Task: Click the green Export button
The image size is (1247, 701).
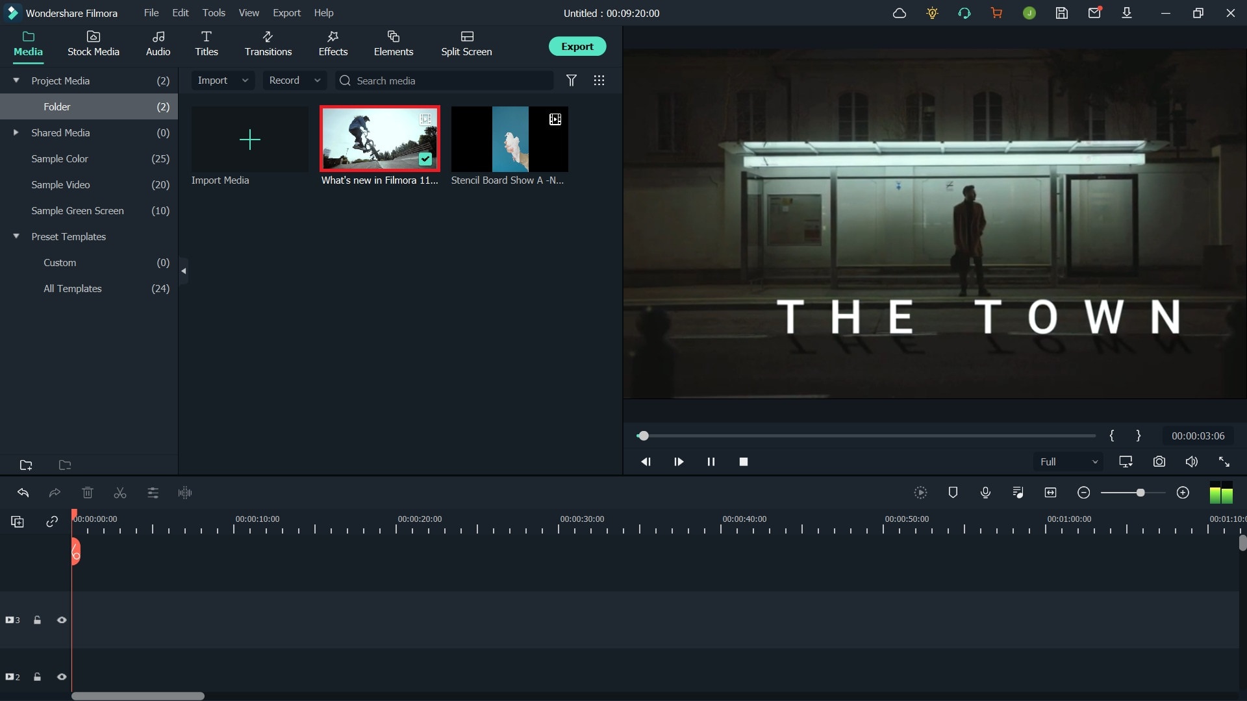Action: (x=577, y=46)
